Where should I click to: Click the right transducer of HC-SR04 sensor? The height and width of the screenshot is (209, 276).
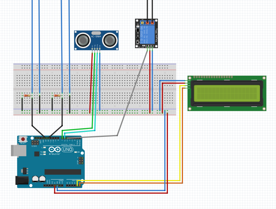110,40
